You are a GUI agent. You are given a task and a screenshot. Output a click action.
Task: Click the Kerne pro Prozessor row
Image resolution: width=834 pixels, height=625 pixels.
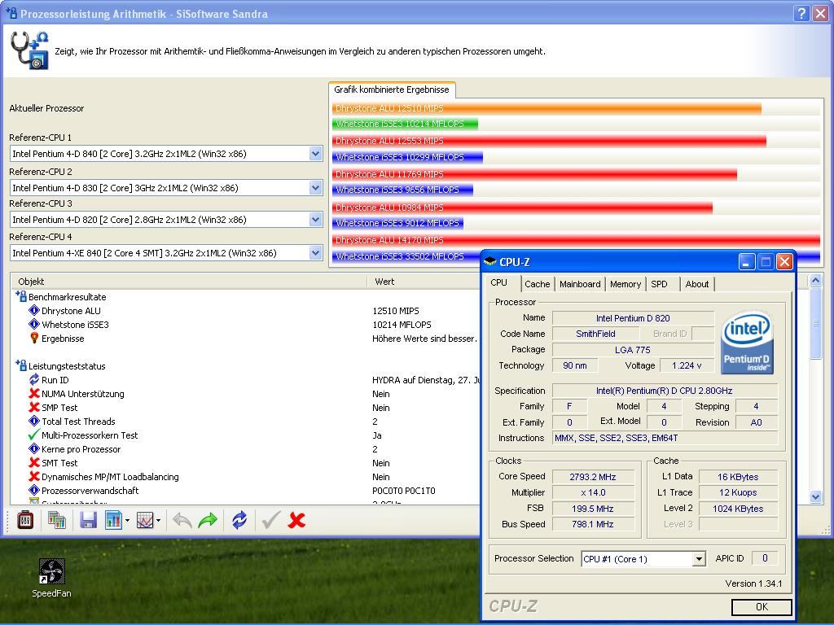click(244, 449)
